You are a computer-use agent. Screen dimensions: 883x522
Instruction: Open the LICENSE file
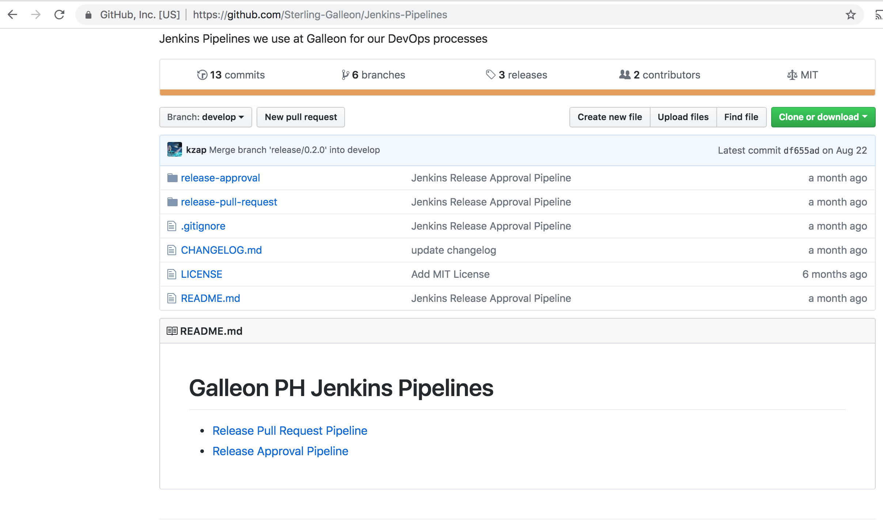(201, 274)
